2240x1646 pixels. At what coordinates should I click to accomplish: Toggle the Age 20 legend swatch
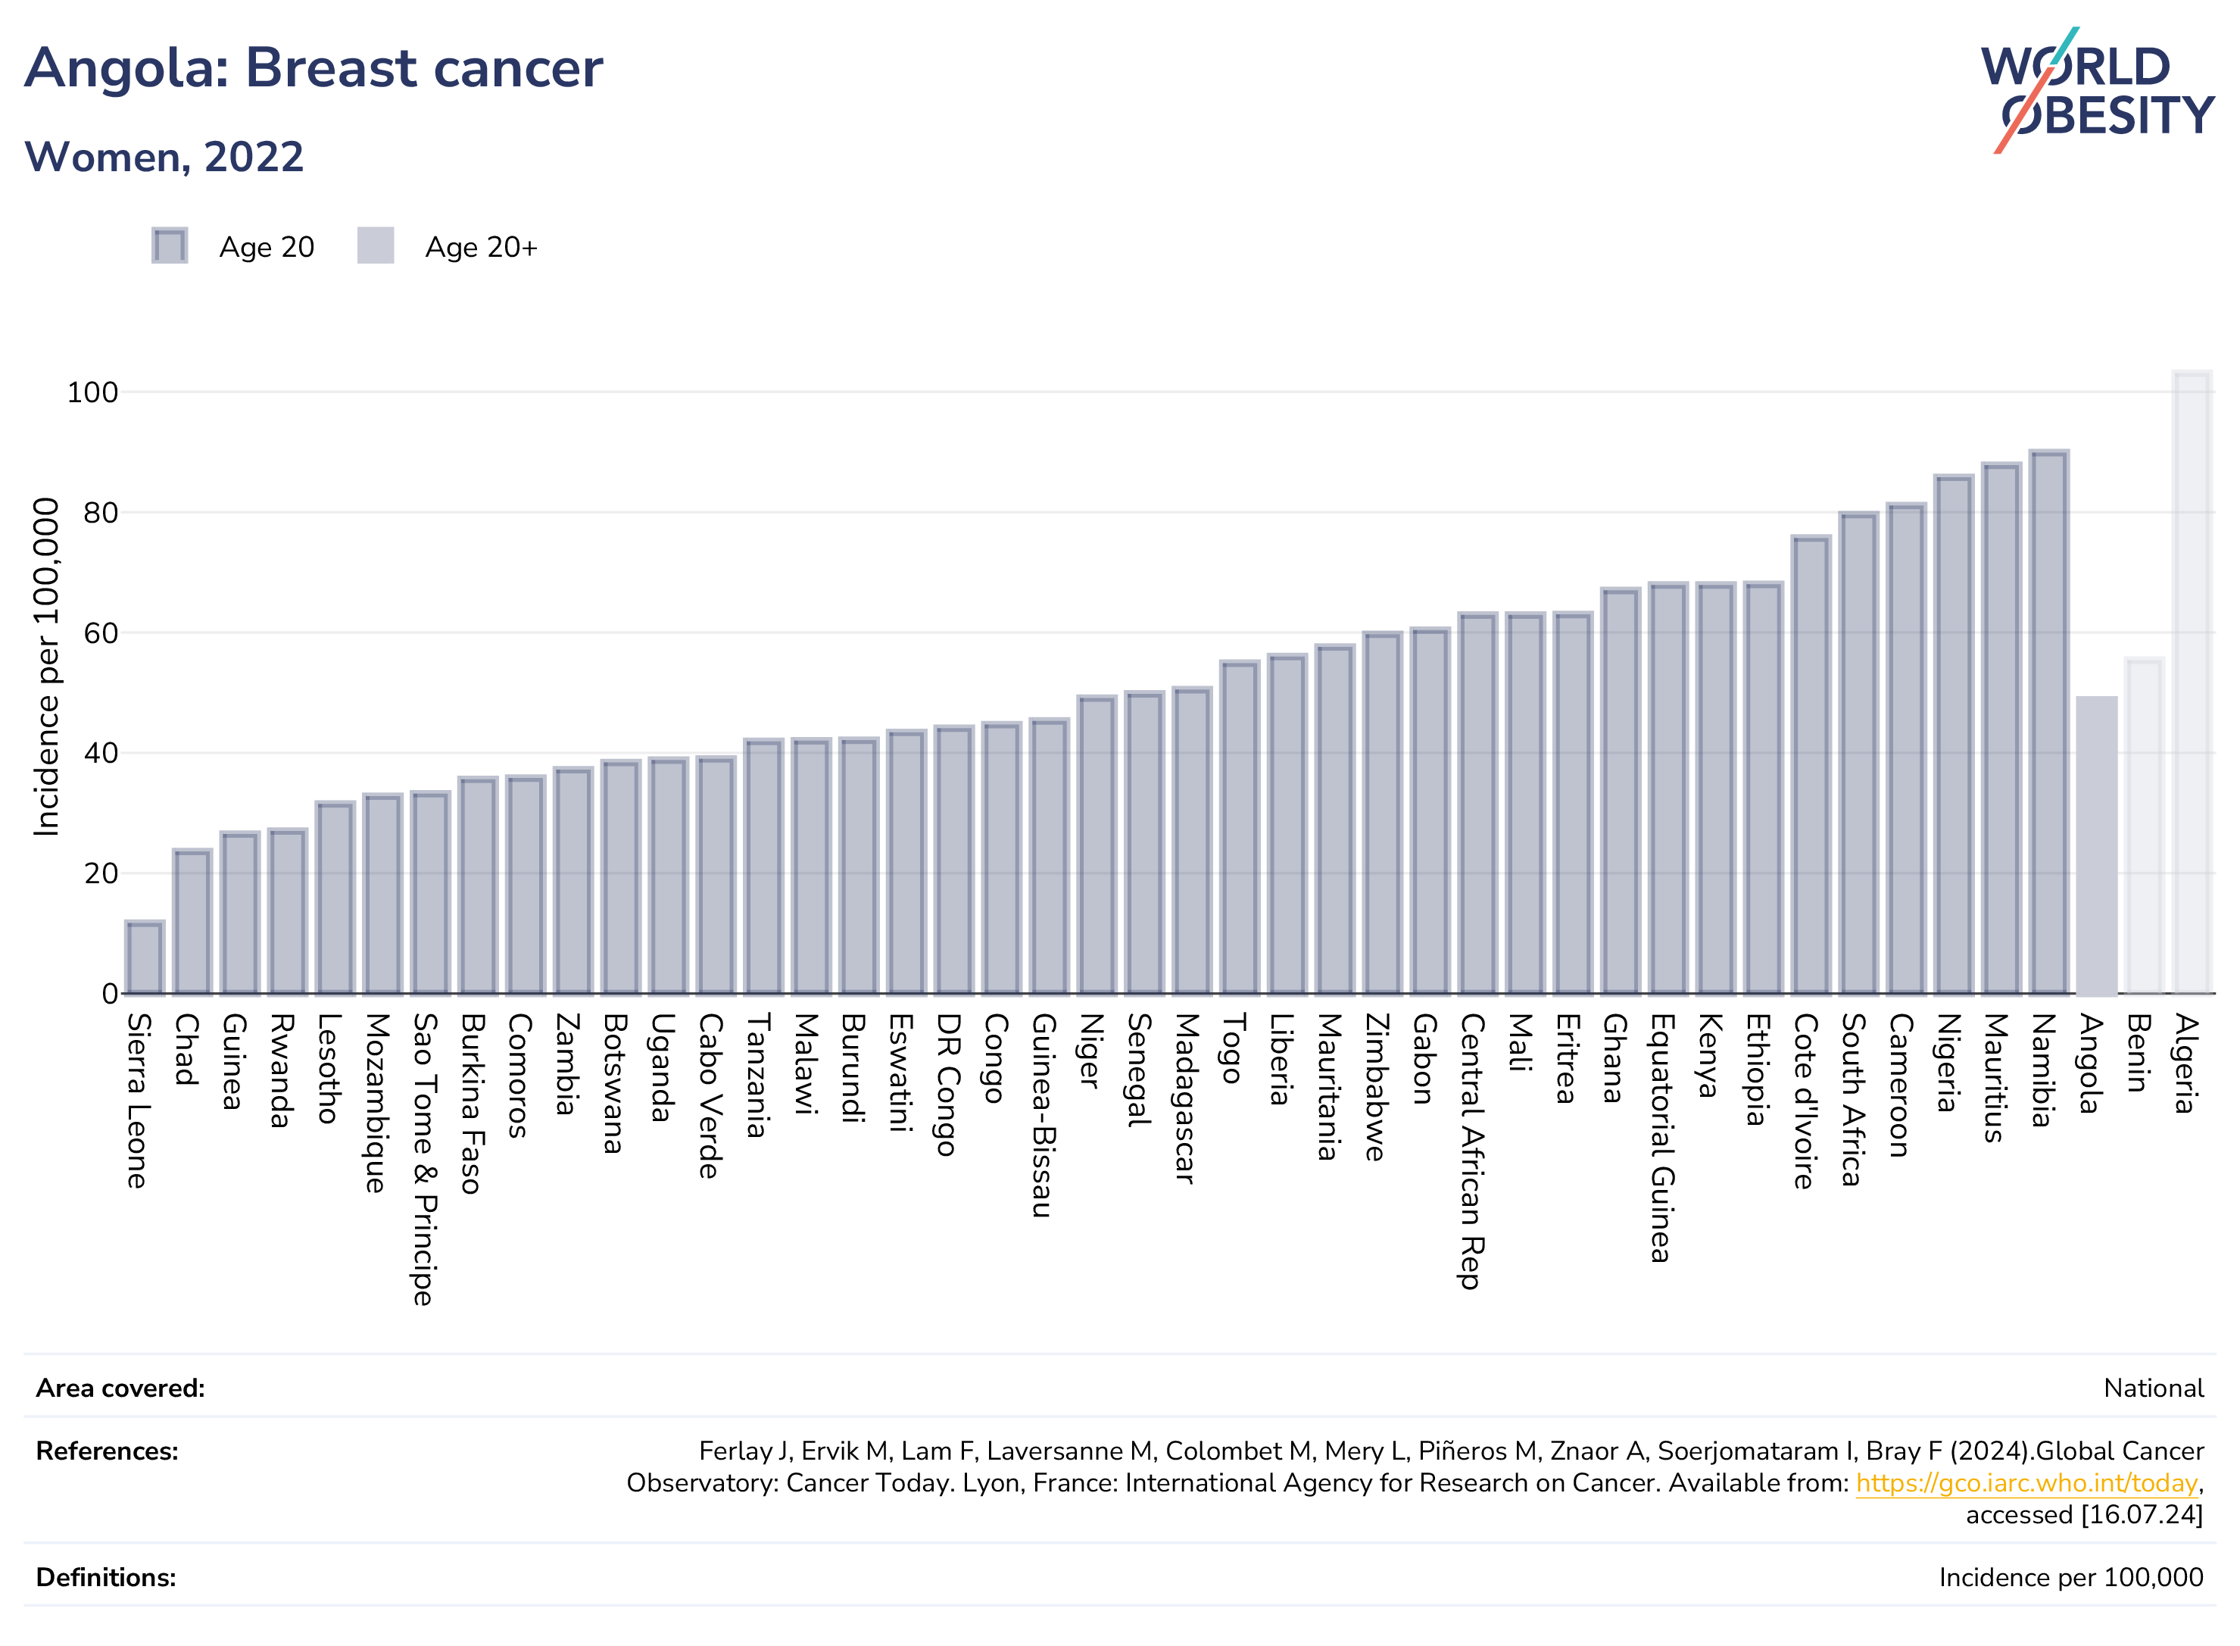click(x=170, y=246)
